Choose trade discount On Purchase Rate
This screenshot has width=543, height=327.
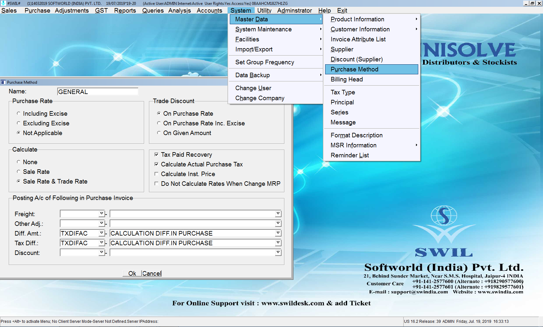coord(159,113)
